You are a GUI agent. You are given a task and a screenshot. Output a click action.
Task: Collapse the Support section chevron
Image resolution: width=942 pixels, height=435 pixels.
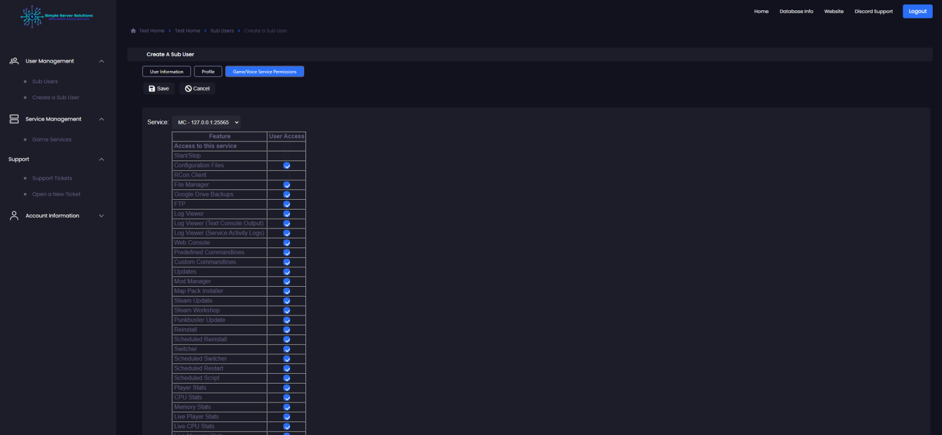(x=102, y=159)
